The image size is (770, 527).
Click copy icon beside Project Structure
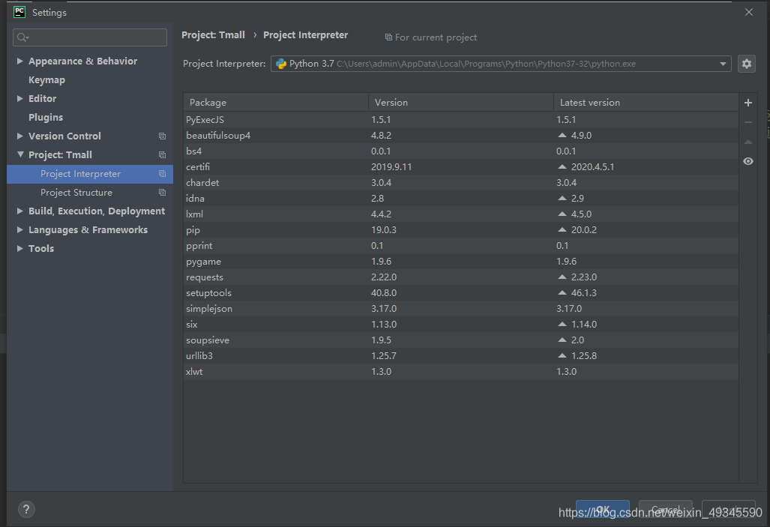(162, 193)
